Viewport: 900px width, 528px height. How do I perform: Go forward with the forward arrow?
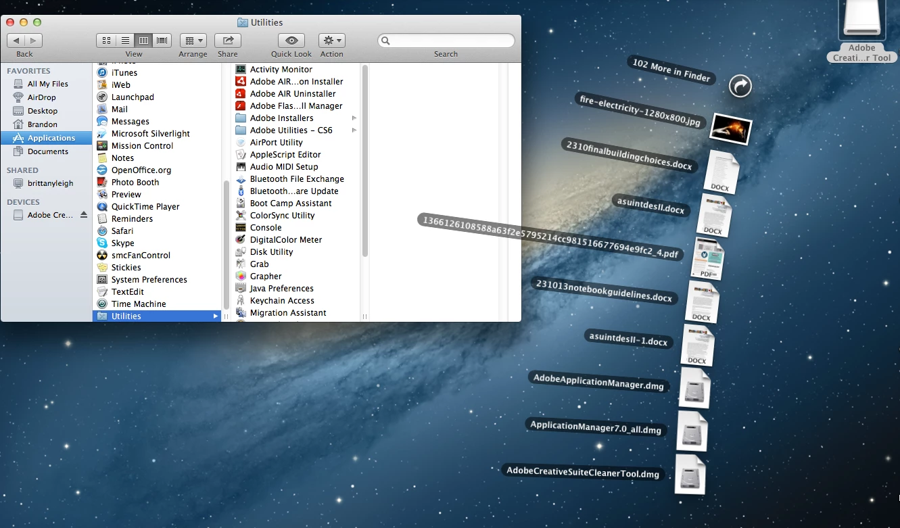pyautogui.click(x=34, y=41)
